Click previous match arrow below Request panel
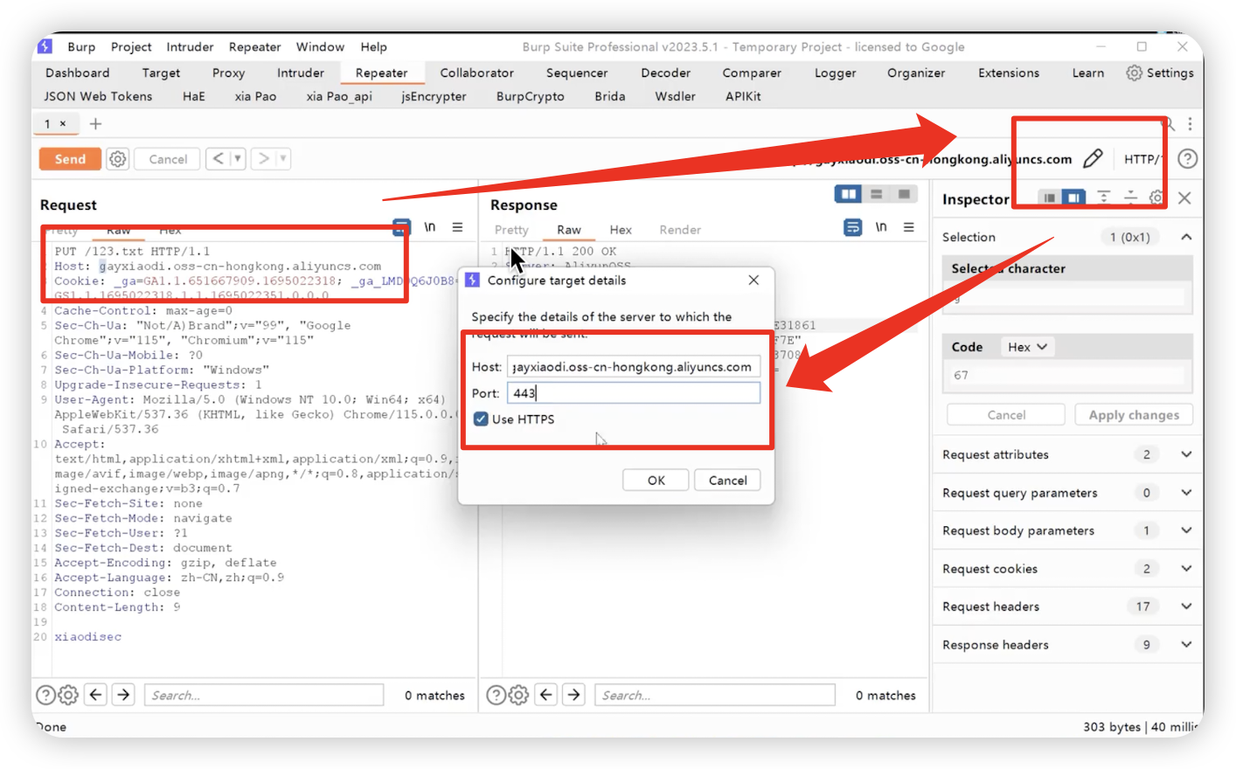1236x769 pixels. tap(96, 695)
